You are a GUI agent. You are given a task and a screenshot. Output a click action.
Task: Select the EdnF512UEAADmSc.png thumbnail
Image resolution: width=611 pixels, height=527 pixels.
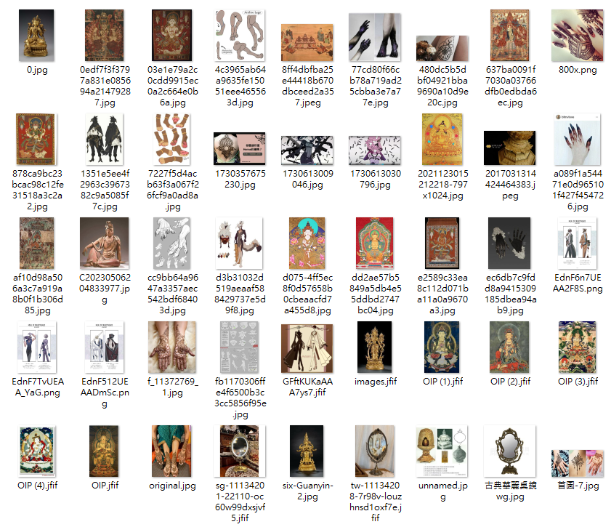click(x=105, y=347)
